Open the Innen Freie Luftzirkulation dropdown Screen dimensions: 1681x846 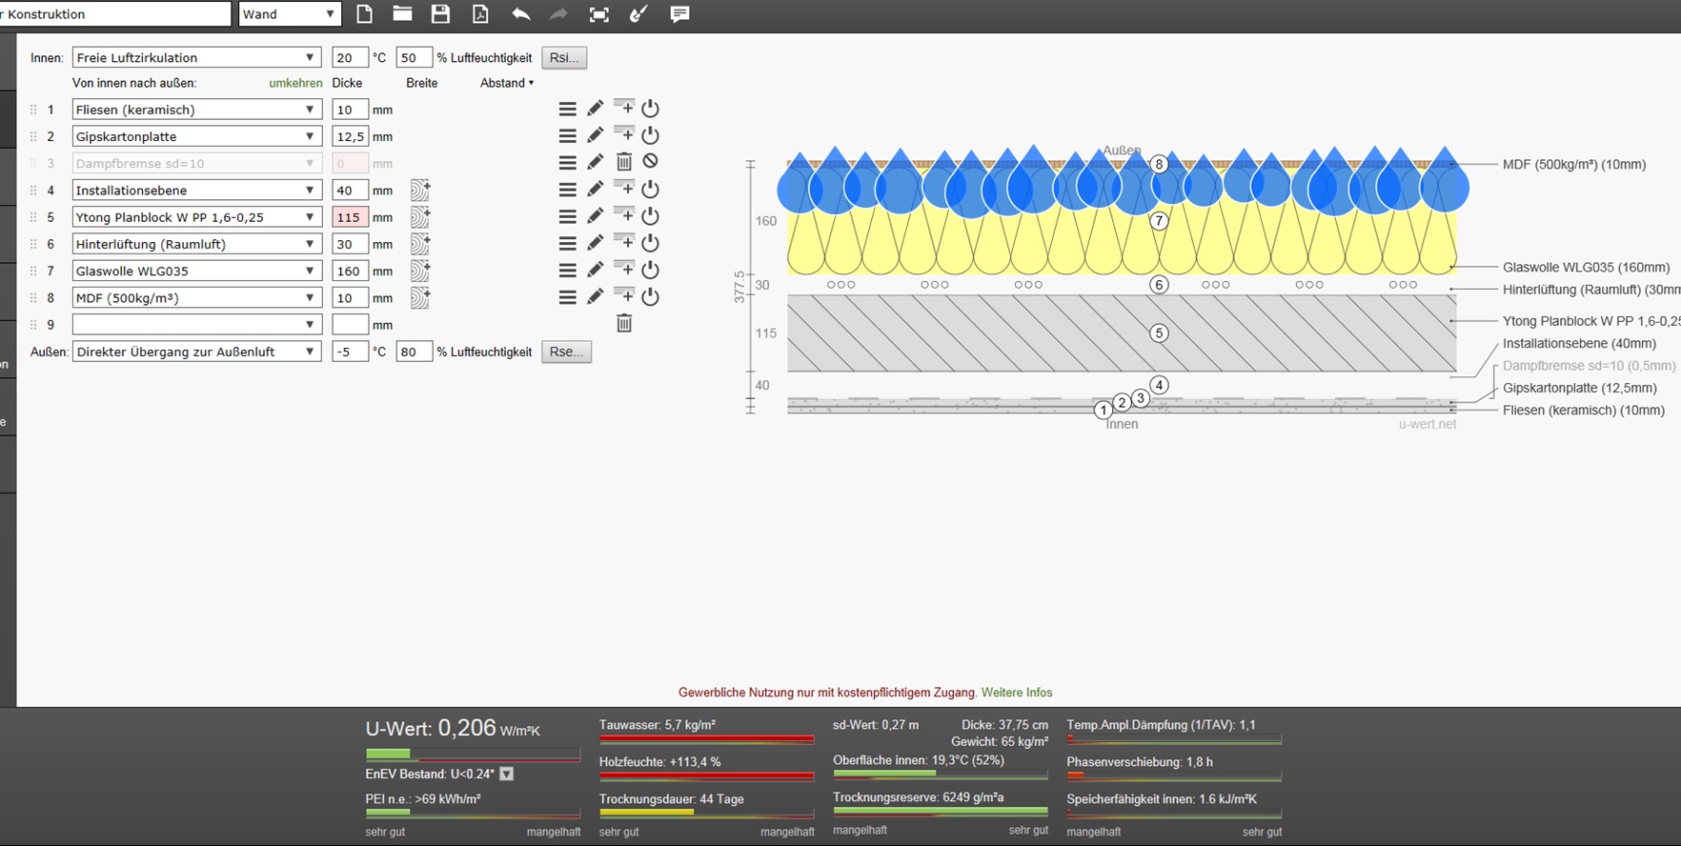pyautogui.click(x=196, y=57)
